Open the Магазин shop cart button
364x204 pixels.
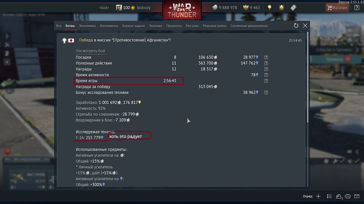click(337, 8)
